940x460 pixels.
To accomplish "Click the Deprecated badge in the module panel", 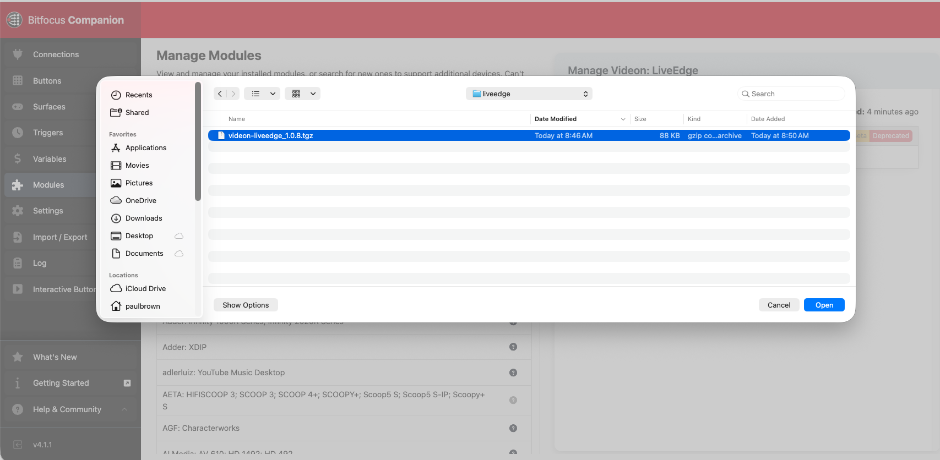I will tap(890, 136).
